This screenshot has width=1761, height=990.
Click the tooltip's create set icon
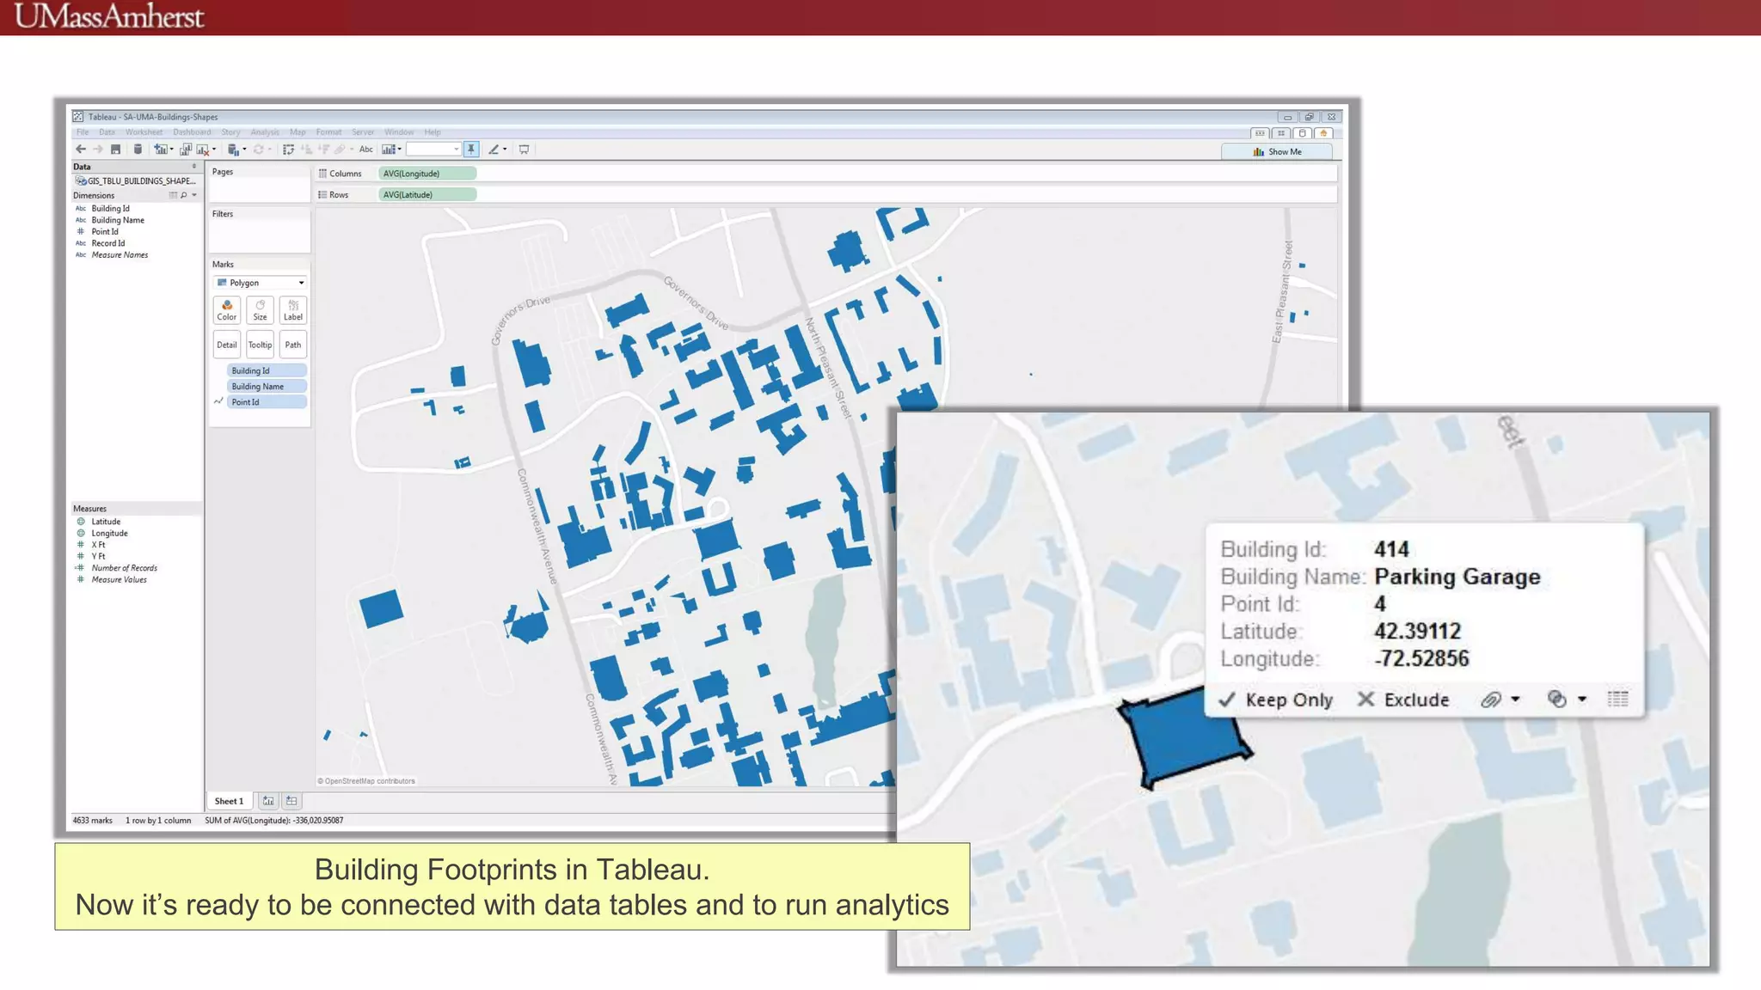[x=1557, y=699]
